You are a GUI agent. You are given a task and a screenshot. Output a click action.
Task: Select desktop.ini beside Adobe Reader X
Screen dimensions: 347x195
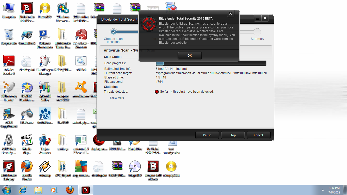point(27,63)
